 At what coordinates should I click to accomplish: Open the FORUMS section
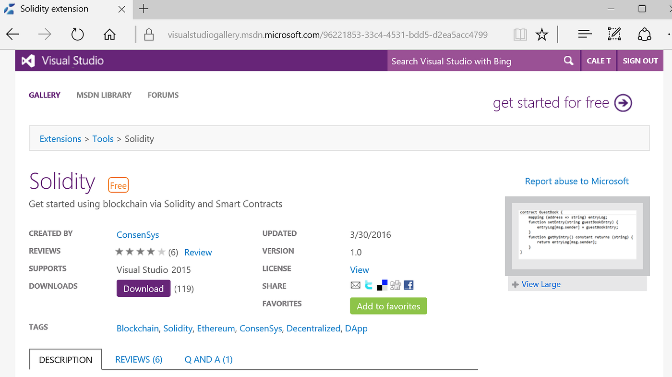(163, 95)
